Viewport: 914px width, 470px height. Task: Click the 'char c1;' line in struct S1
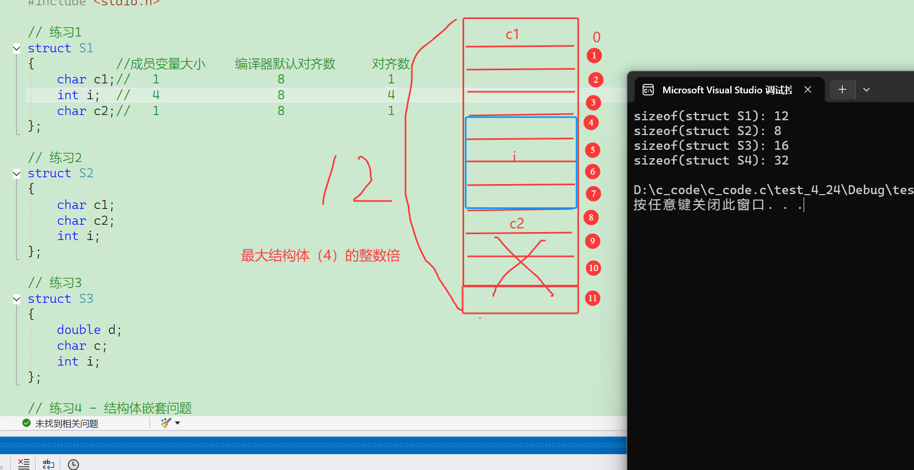click(x=86, y=79)
